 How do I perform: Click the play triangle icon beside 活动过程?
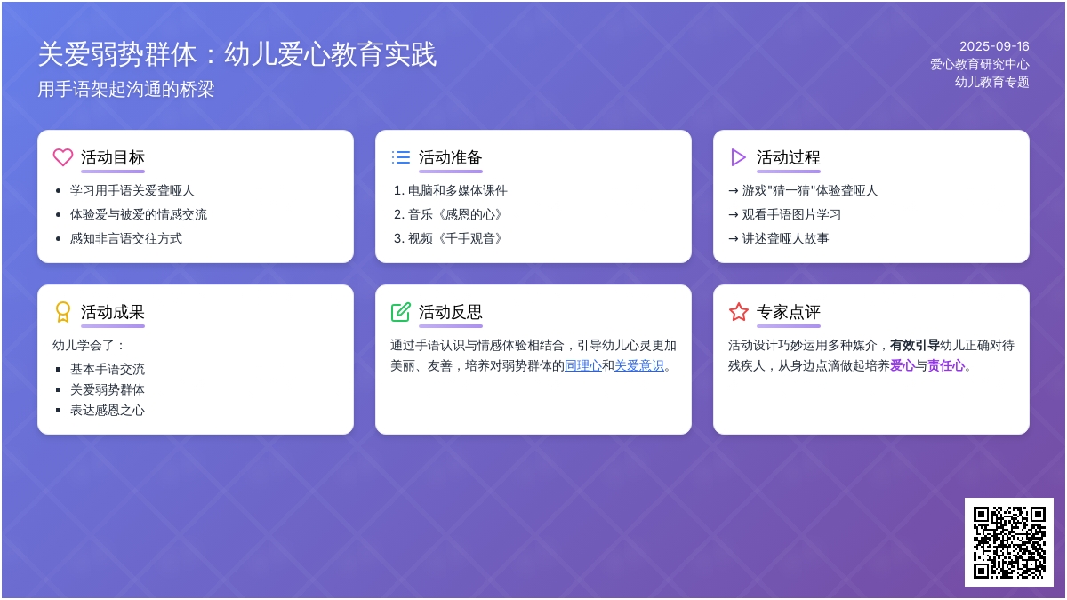738,157
